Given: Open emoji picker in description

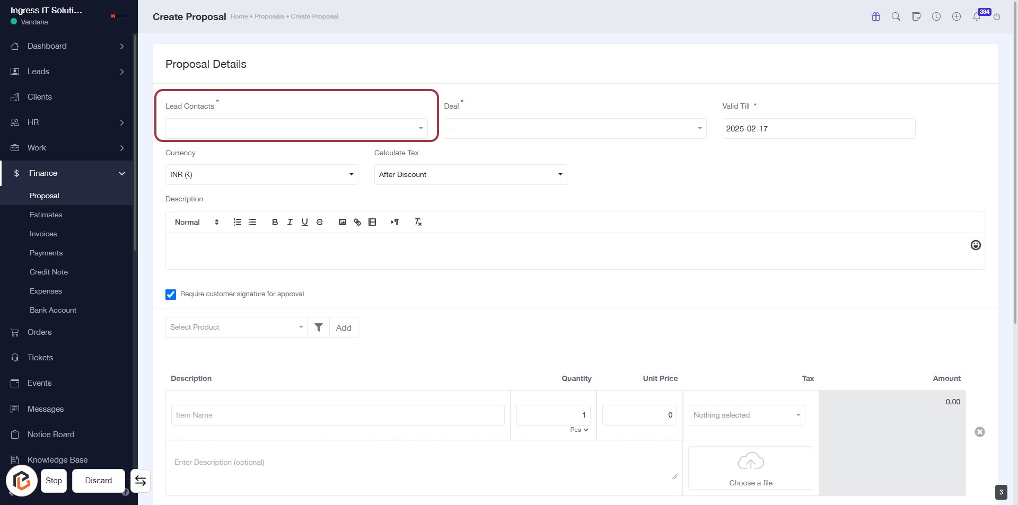Looking at the screenshot, I should (976, 245).
